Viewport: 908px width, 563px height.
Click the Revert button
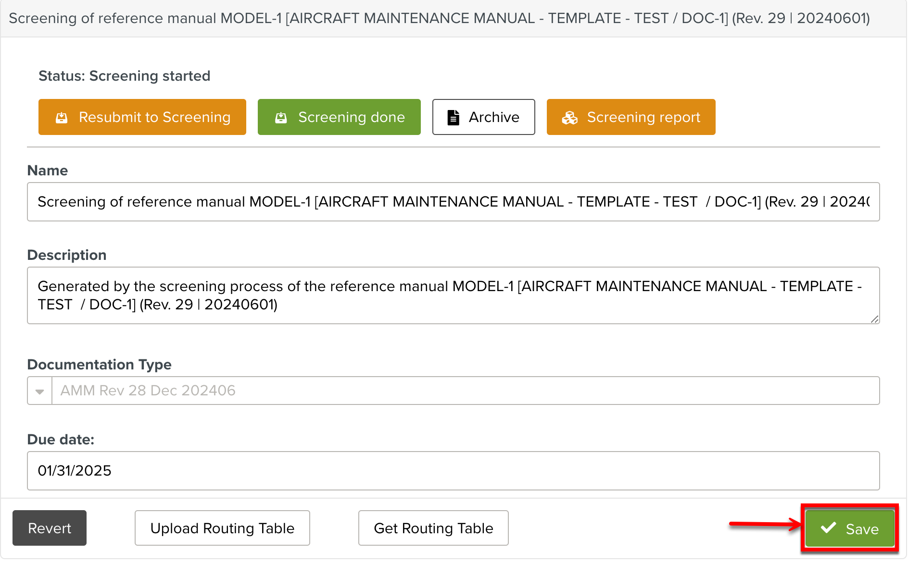[x=50, y=528]
